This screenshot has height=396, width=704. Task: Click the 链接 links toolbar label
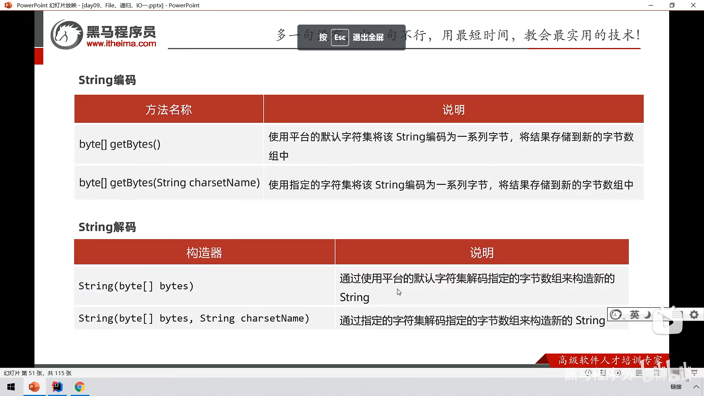[x=676, y=387]
